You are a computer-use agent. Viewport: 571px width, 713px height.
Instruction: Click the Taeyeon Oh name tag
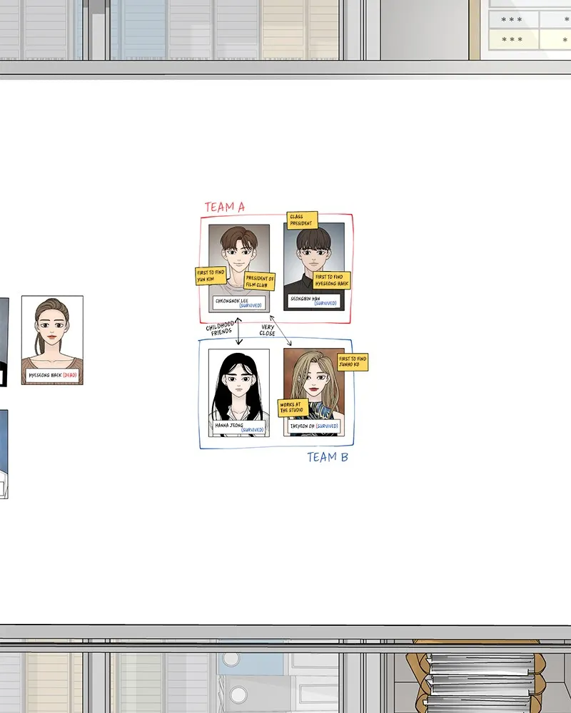point(314,426)
